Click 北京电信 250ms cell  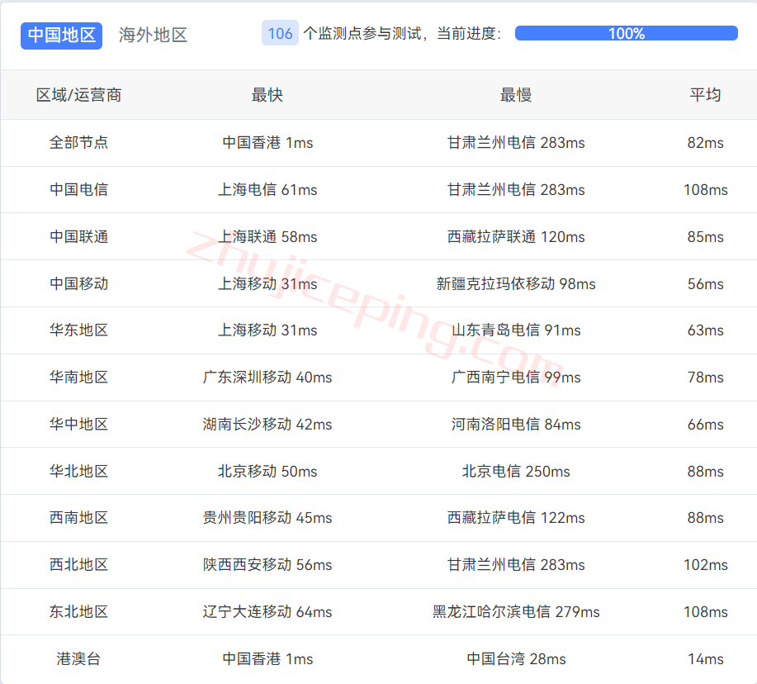click(x=516, y=471)
